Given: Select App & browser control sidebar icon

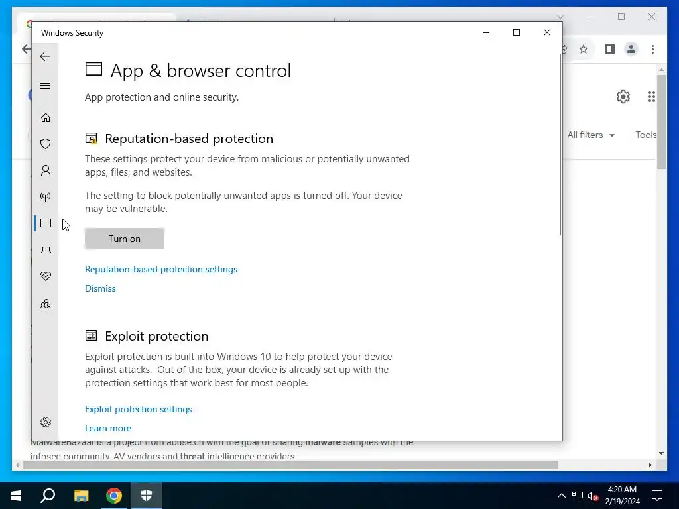Looking at the screenshot, I should pyautogui.click(x=46, y=223).
